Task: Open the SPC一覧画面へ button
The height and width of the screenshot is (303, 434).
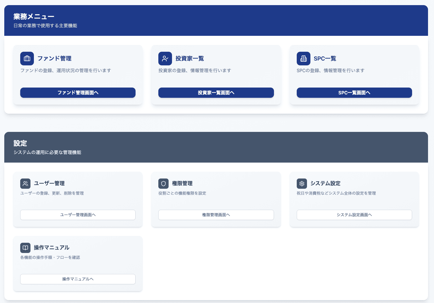Action: click(354, 93)
